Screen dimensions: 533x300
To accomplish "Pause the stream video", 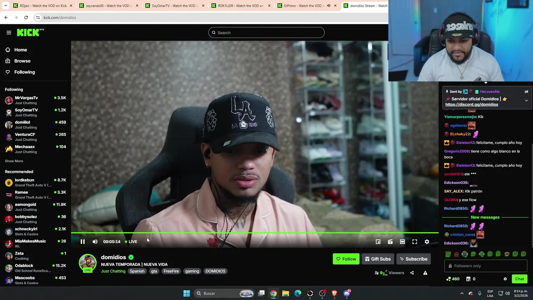I will [x=82, y=242].
